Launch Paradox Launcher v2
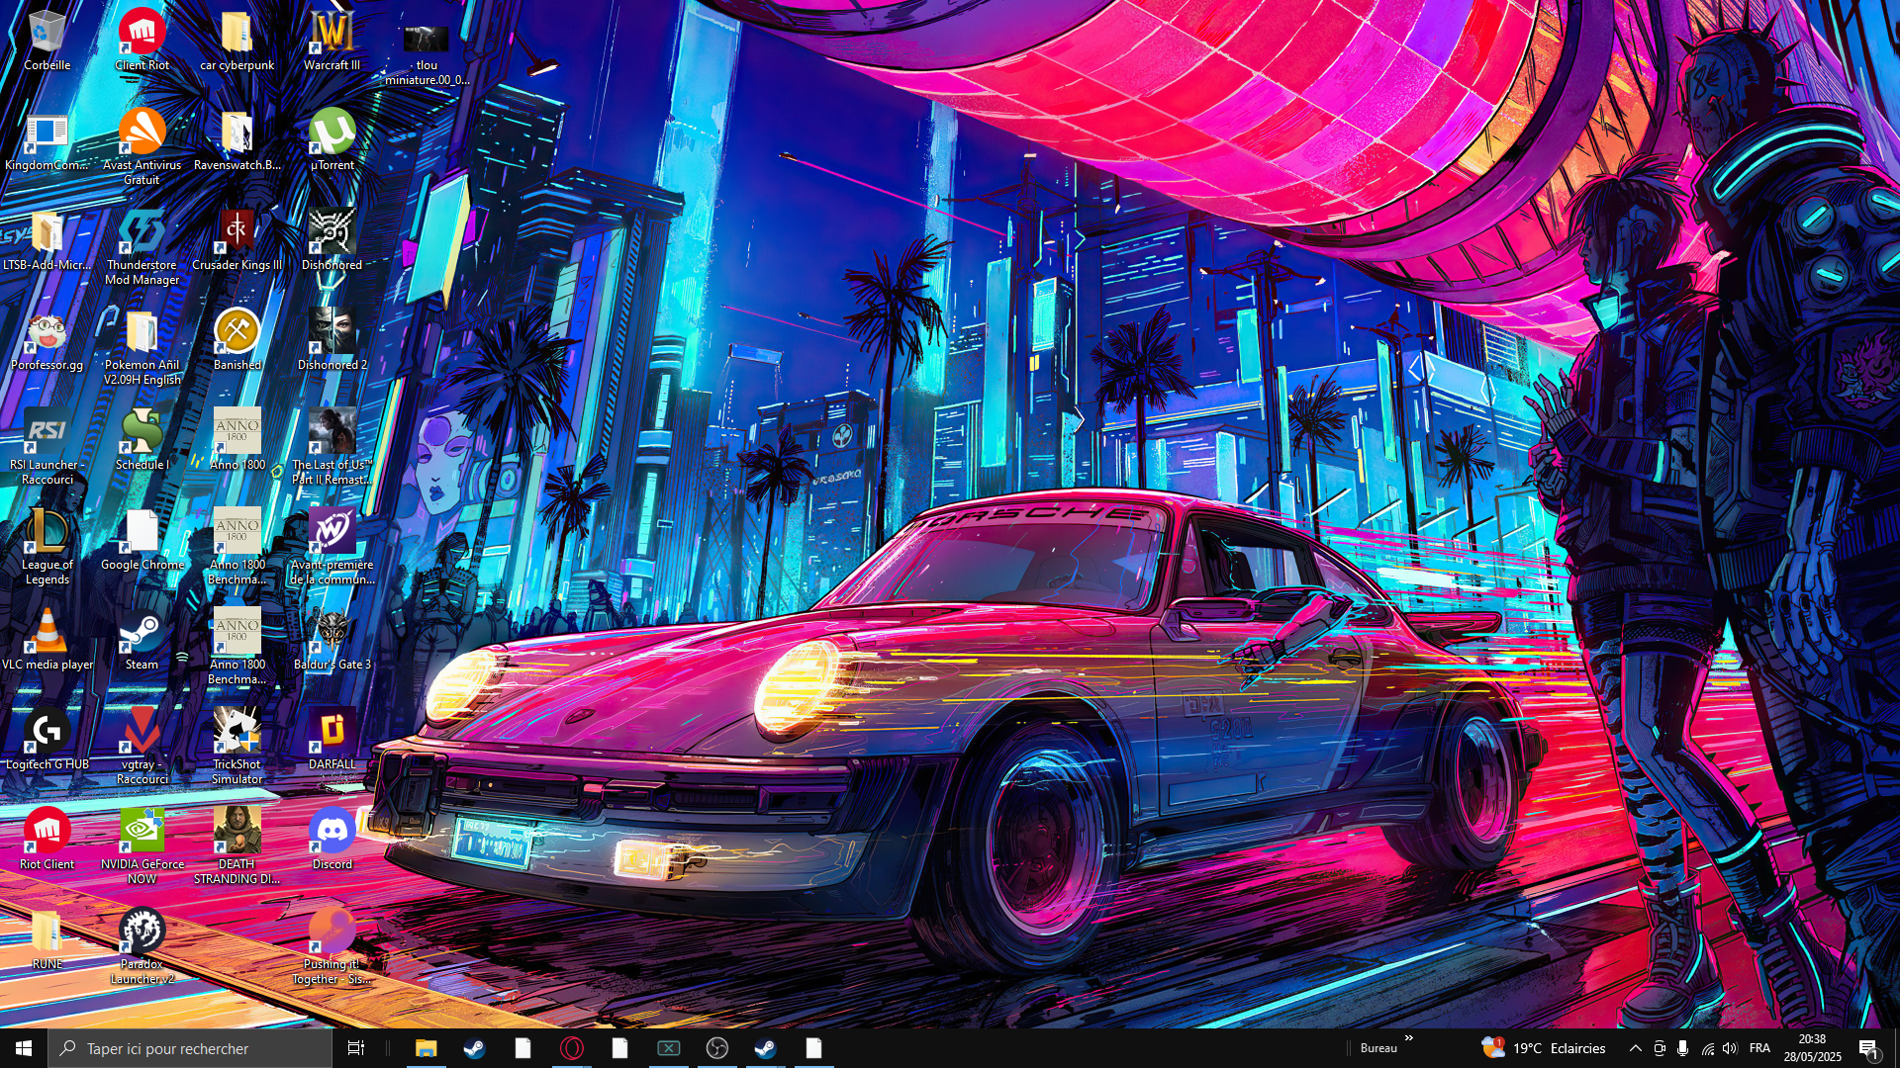The image size is (1900, 1068). (x=142, y=946)
